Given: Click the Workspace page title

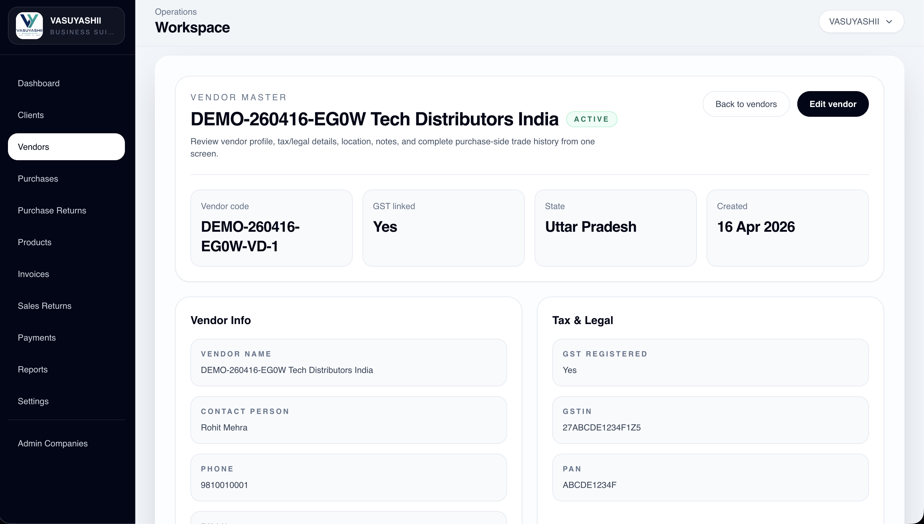Looking at the screenshot, I should (193, 28).
